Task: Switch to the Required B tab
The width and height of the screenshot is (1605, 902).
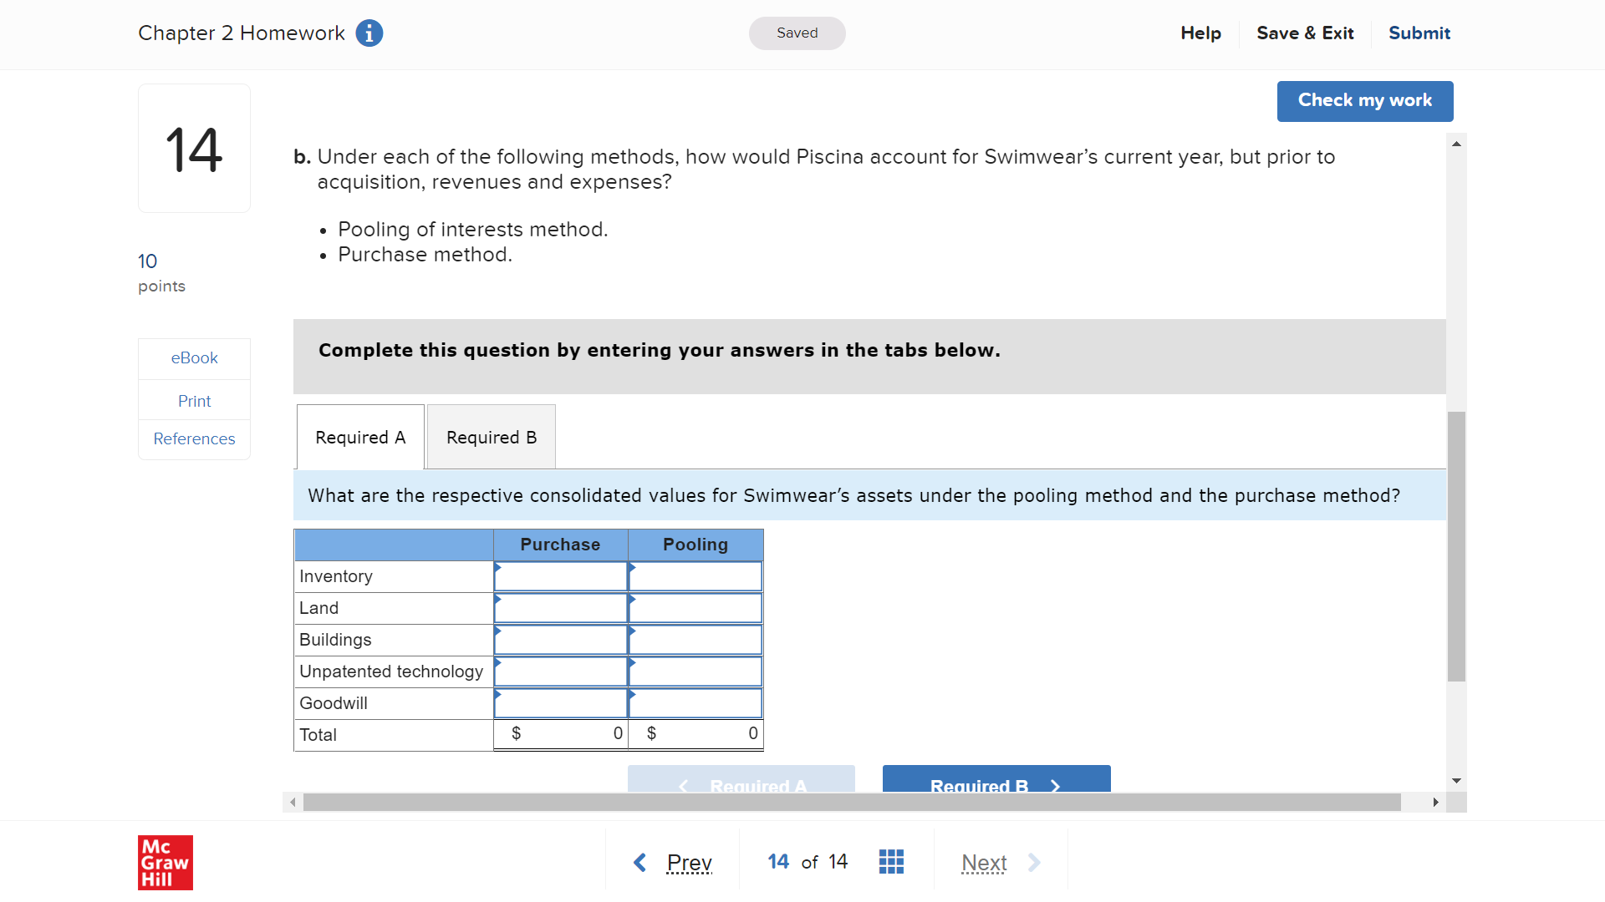Action: [x=491, y=437]
